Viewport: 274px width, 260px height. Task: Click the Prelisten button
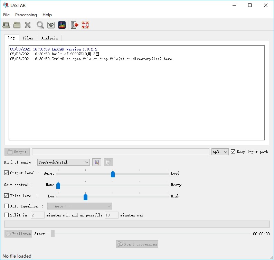[18, 234]
